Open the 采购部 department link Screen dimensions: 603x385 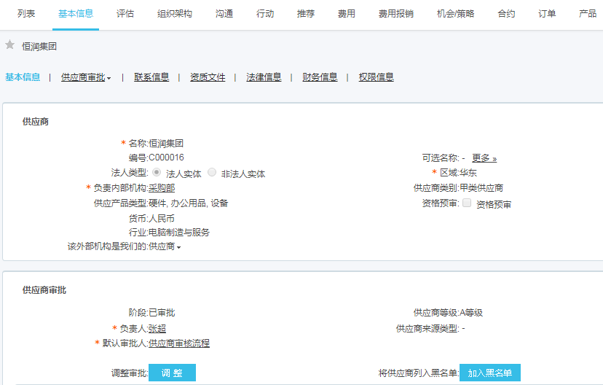click(x=162, y=188)
